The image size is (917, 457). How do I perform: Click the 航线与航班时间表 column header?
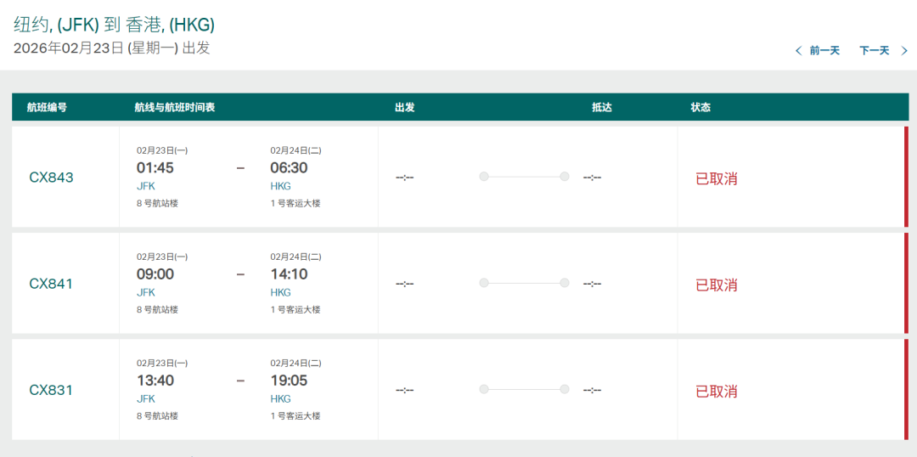tap(174, 108)
